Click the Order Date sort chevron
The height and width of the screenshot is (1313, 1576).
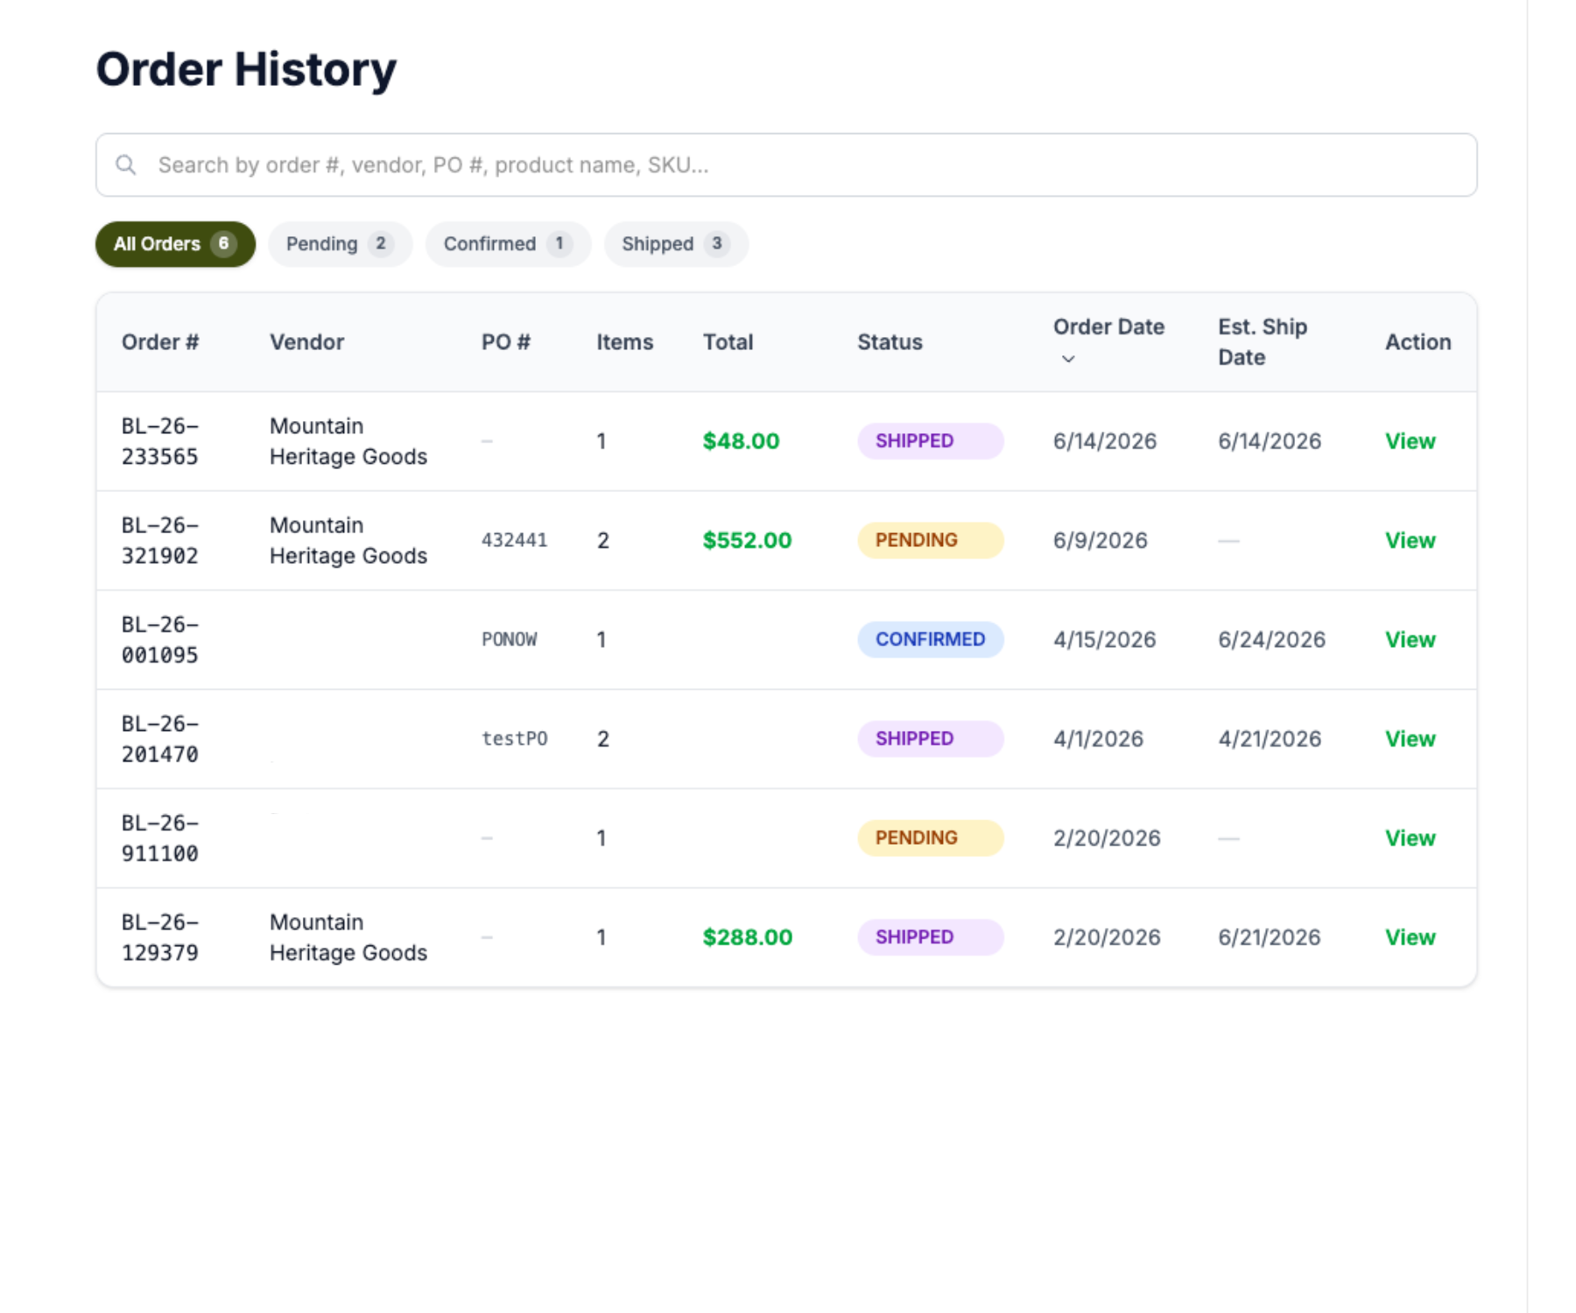coord(1068,359)
